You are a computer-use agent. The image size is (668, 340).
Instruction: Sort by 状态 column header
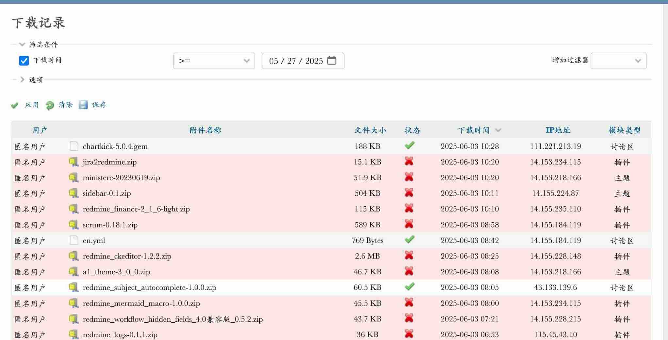(412, 130)
